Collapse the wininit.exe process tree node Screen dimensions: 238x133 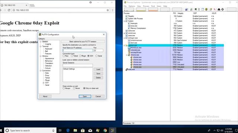coord(125,33)
